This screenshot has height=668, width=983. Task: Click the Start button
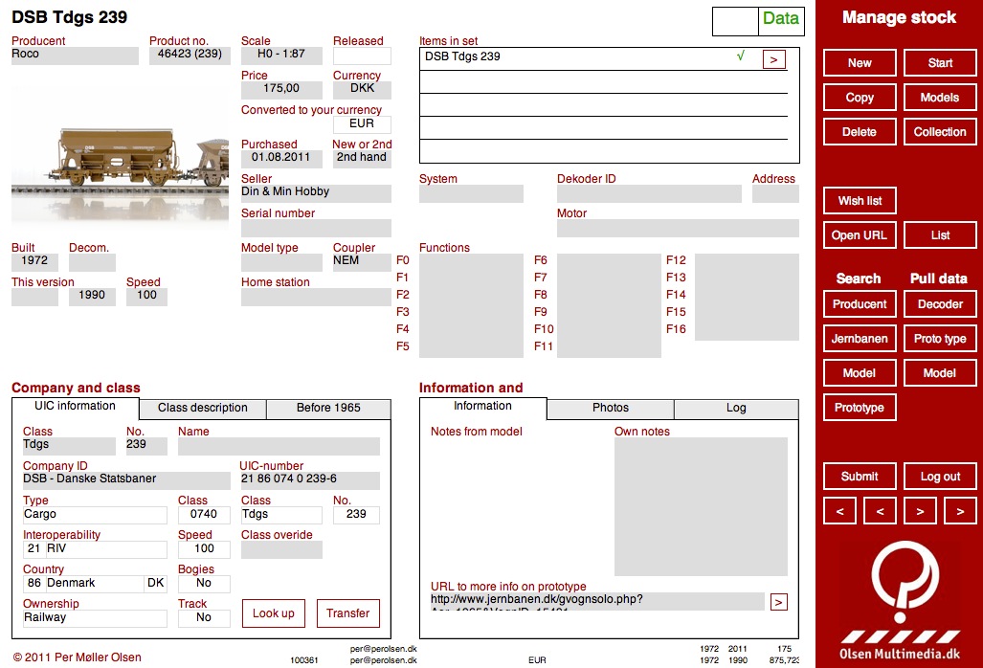pyautogui.click(x=940, y=62)
